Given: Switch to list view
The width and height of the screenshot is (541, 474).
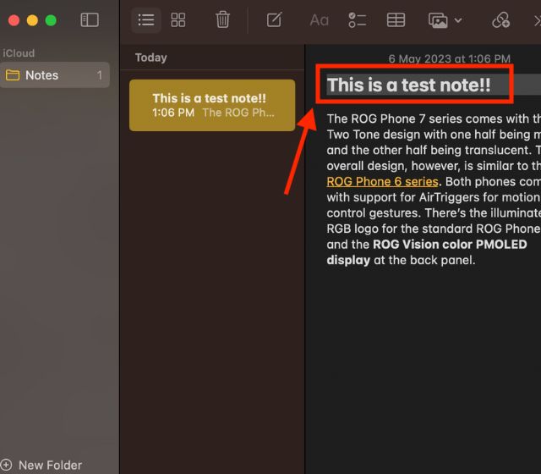Looking at the screenshot, I should [x=146, y=19].
